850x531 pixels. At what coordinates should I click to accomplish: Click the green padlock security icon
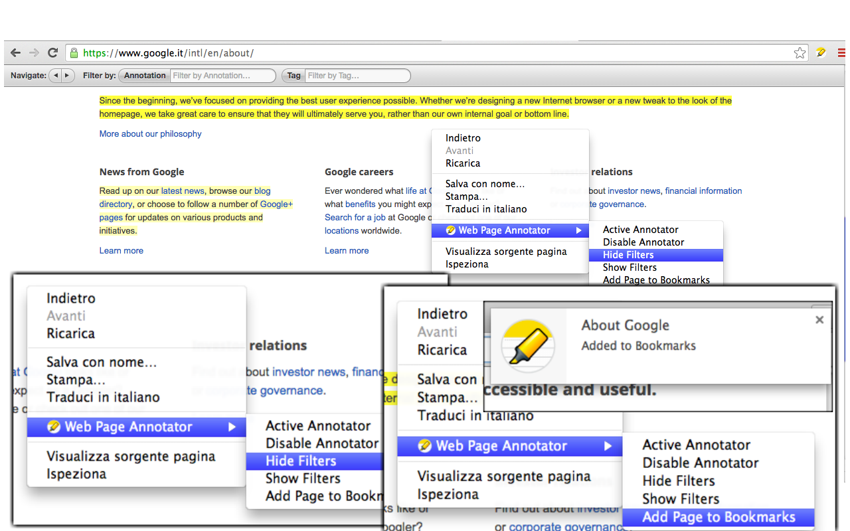[x=74, y=53]
